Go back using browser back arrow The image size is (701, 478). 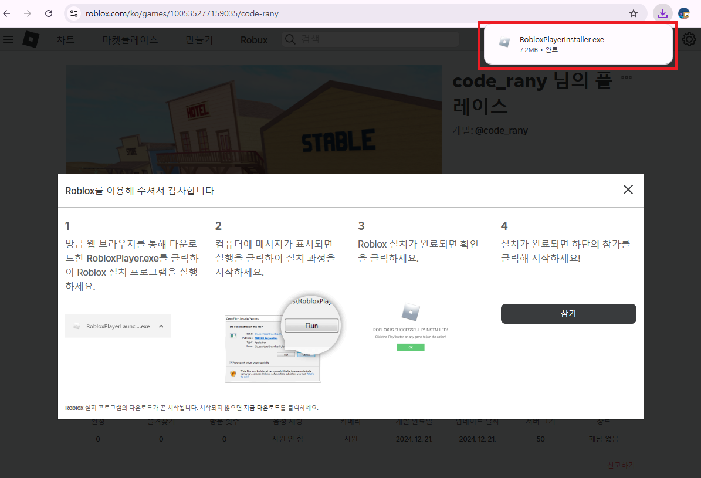point(6,13)
